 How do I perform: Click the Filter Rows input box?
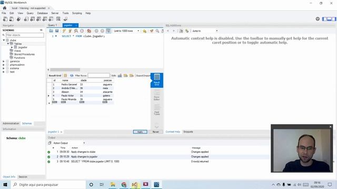pos(98,76)
